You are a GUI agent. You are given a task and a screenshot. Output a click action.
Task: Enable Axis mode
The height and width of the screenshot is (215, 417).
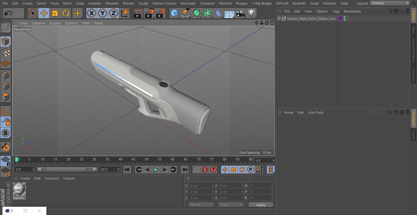pos(5,111)
